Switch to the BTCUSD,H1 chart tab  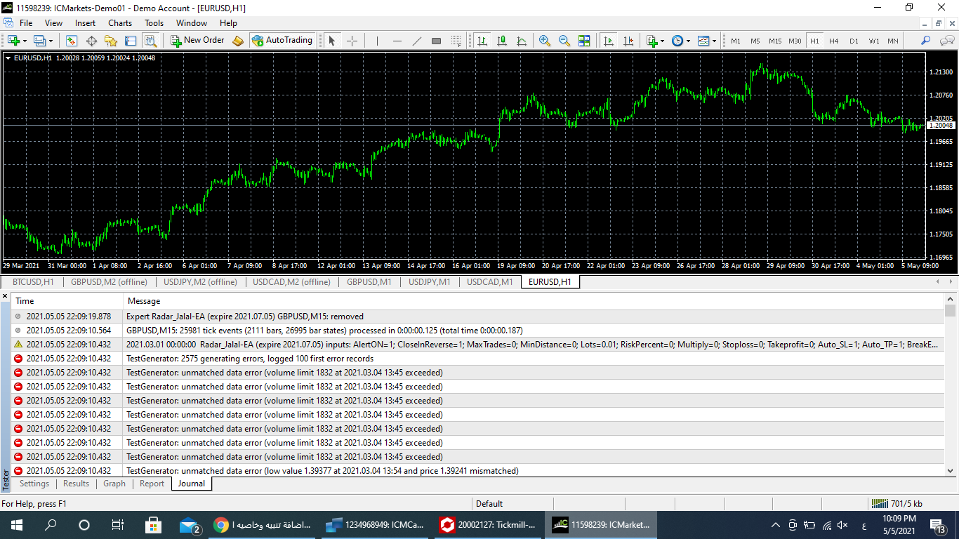point(33,282)
